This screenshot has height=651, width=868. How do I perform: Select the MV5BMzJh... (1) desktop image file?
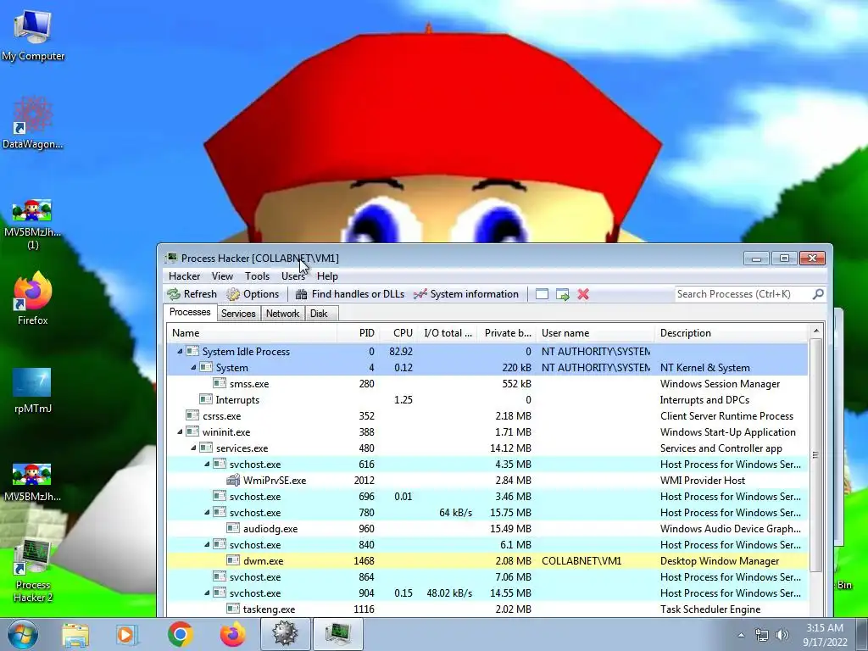point(33,224)
